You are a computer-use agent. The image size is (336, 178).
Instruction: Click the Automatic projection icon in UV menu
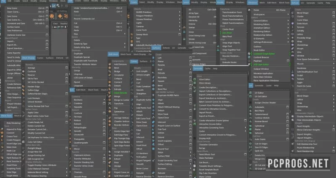pyautogui.click(x=250, y=107)
